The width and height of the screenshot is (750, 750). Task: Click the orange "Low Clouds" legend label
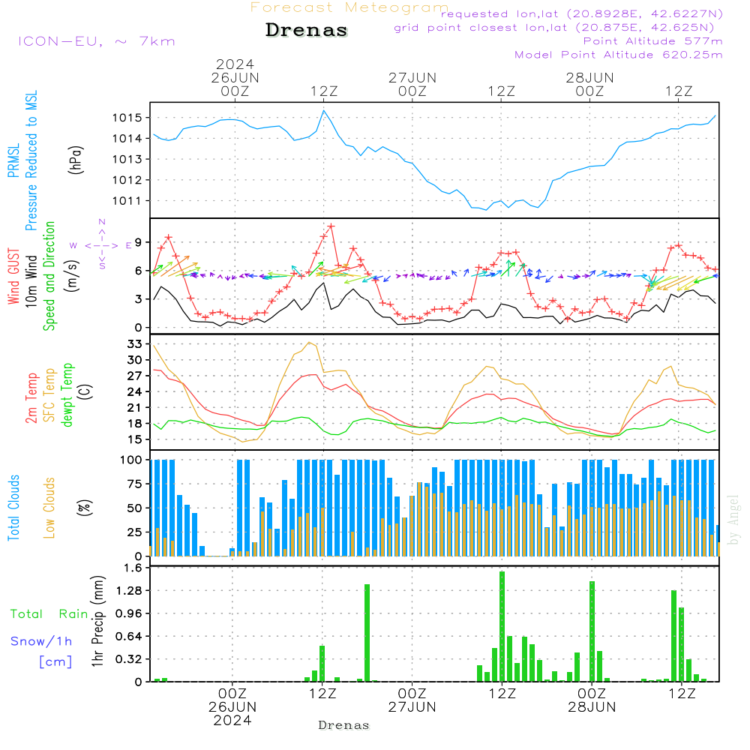[49, 508]
